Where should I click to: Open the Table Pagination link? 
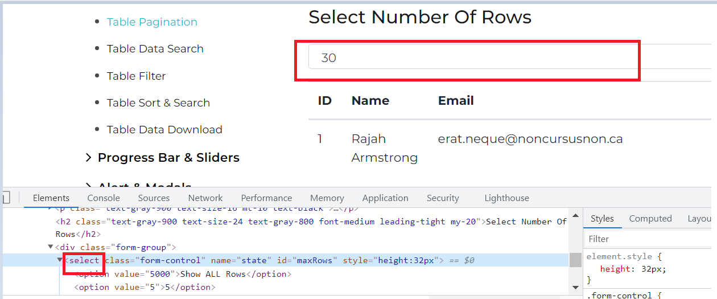(152, 22)
